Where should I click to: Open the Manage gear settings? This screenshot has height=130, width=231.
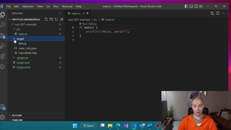point(3,117)
